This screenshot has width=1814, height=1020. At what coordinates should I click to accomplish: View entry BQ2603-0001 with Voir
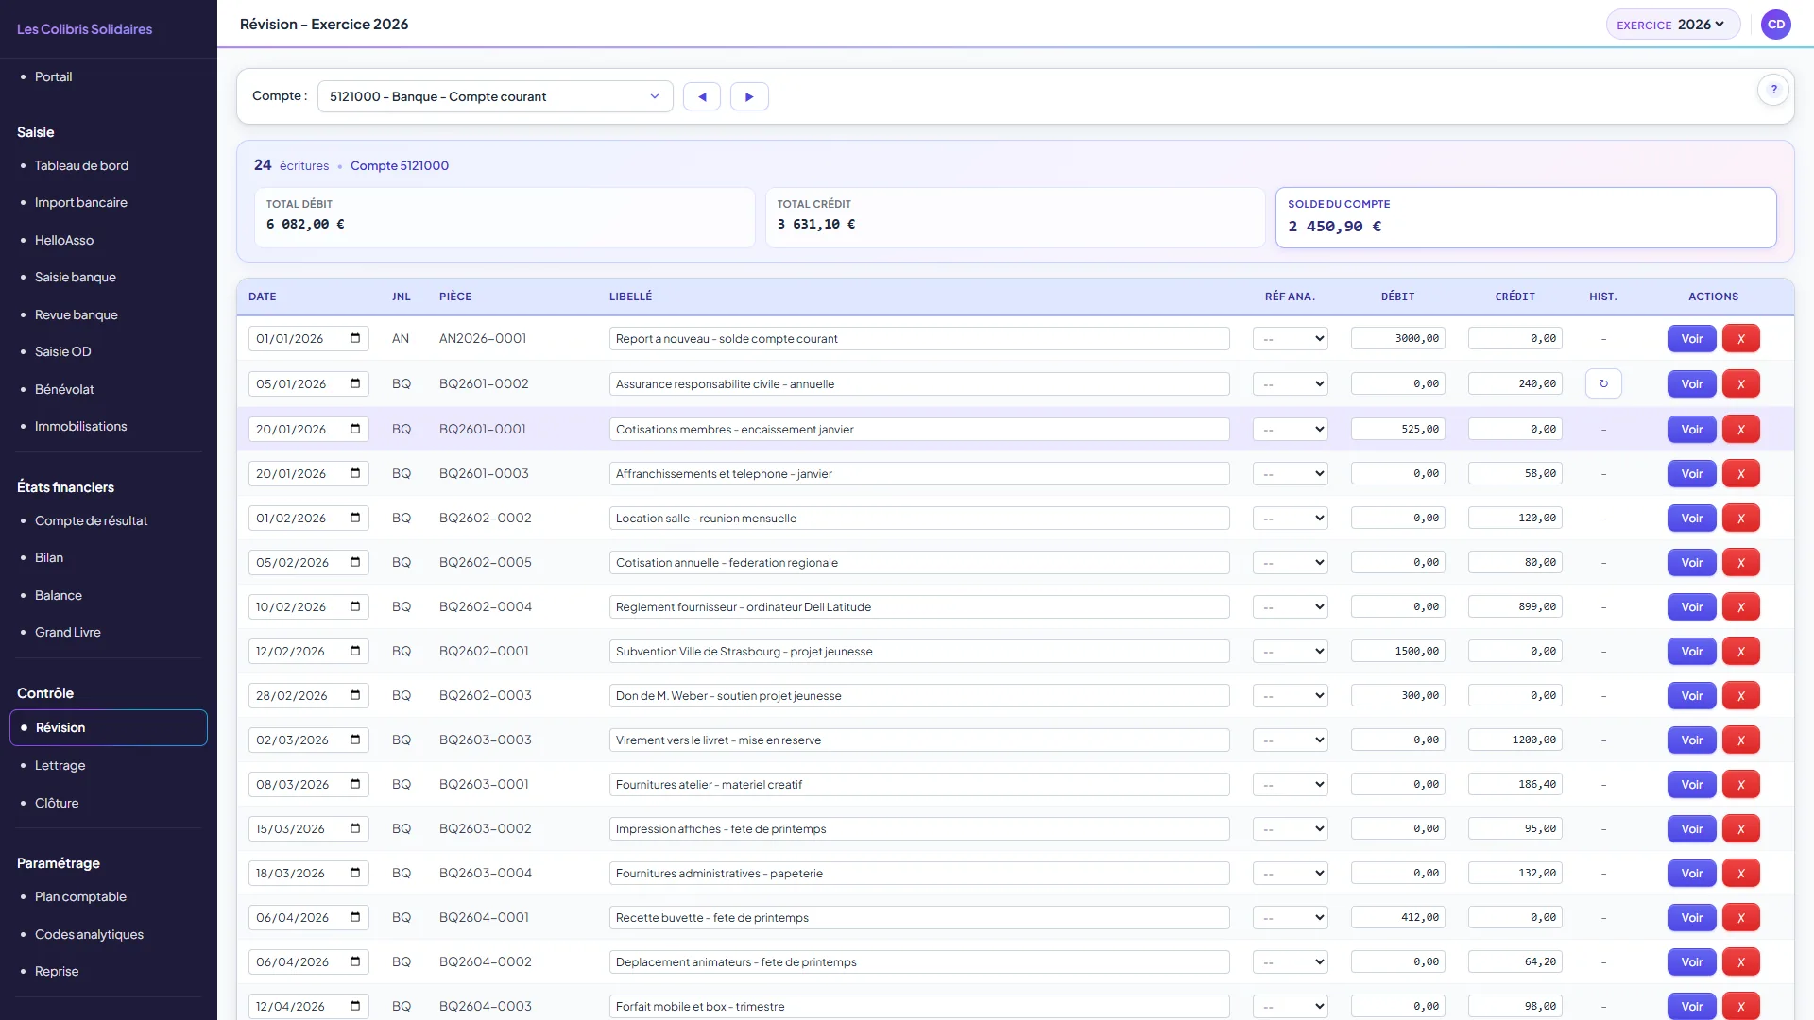click(1691, 784)
